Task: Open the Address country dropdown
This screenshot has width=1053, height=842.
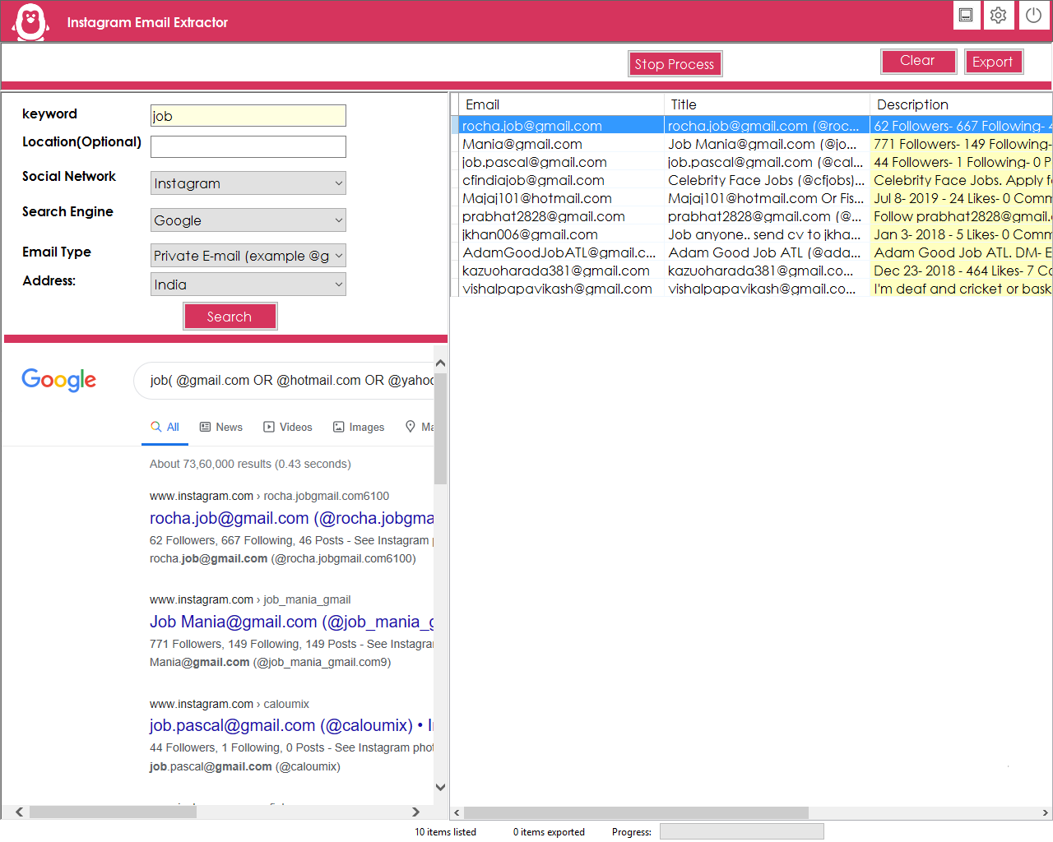Action: [248, 285]
